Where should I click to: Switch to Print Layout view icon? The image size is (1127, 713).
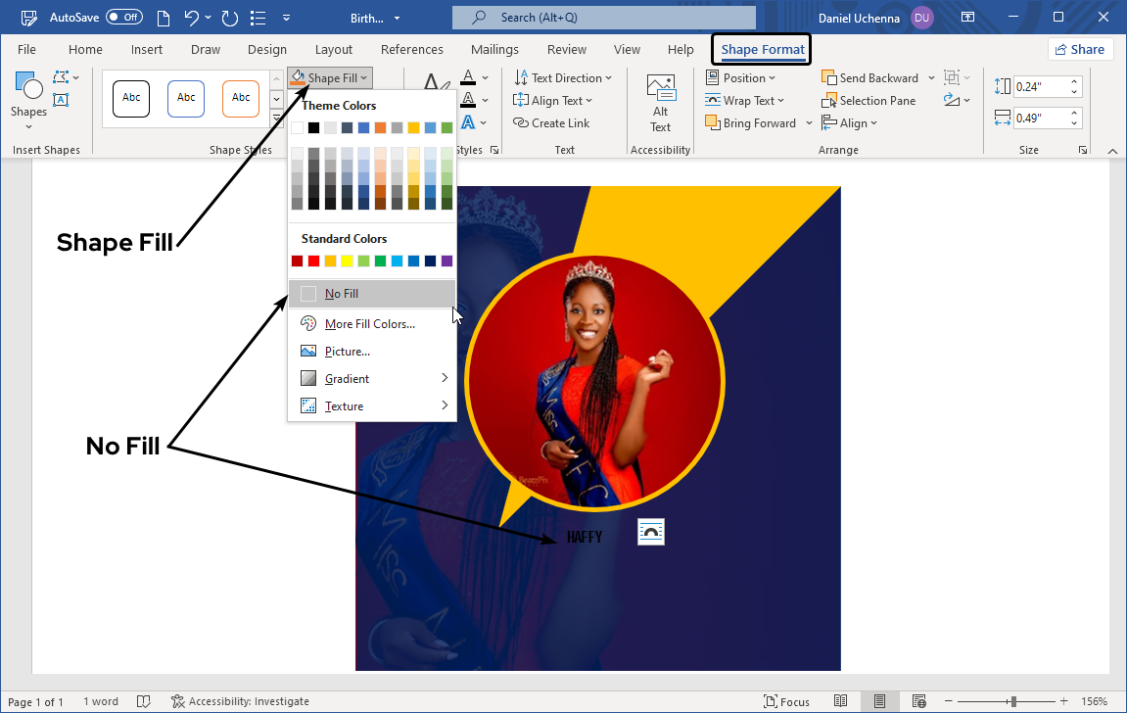point(880,701)
